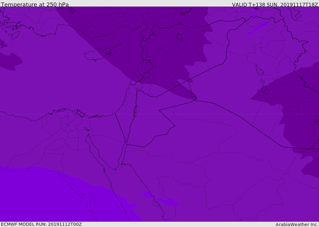This screenshot has width=319, height=227.
Task: Click the Sea of Galilee outline
Action: point(137,89)
